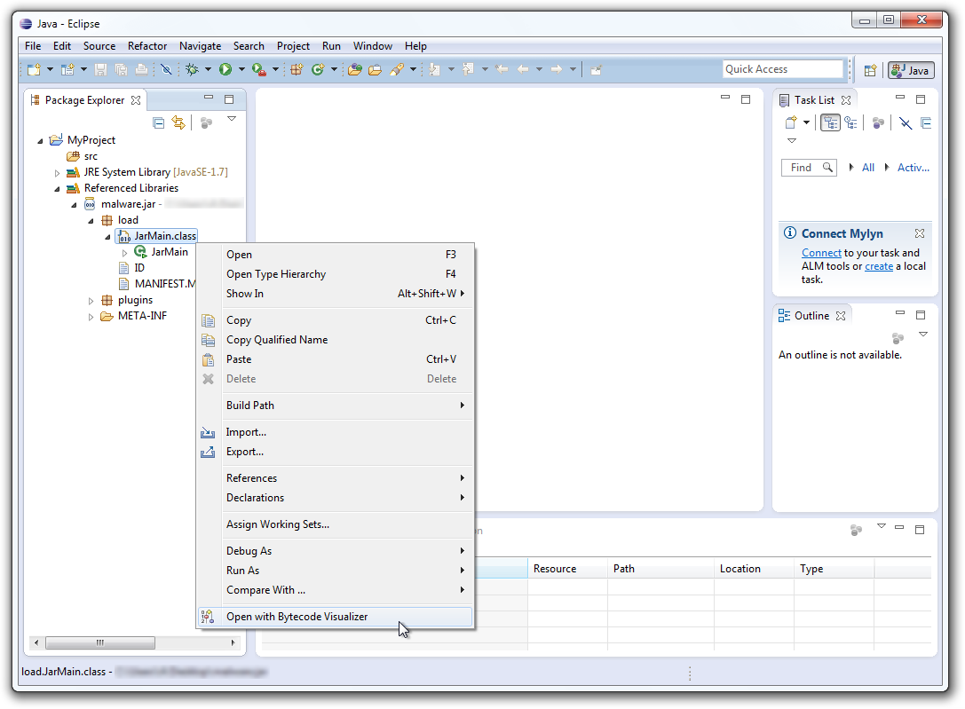The width and height of the screenshot is (965, 709).
Task: Click the Package Explorer horizontal scrollbar
Action: pyautogui.click(x=99, y=642)
